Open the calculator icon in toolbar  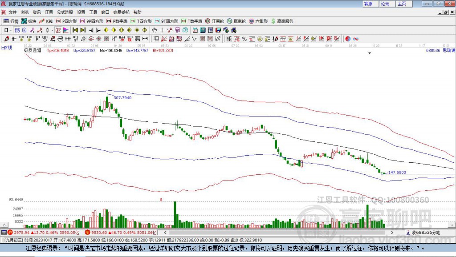point(203,30)
